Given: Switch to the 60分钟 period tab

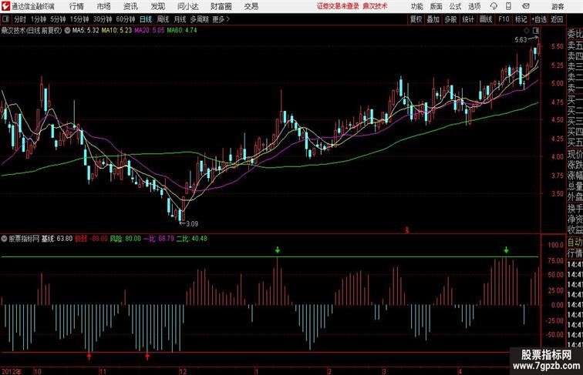Looking at the screenshot, I should point(126,19).
